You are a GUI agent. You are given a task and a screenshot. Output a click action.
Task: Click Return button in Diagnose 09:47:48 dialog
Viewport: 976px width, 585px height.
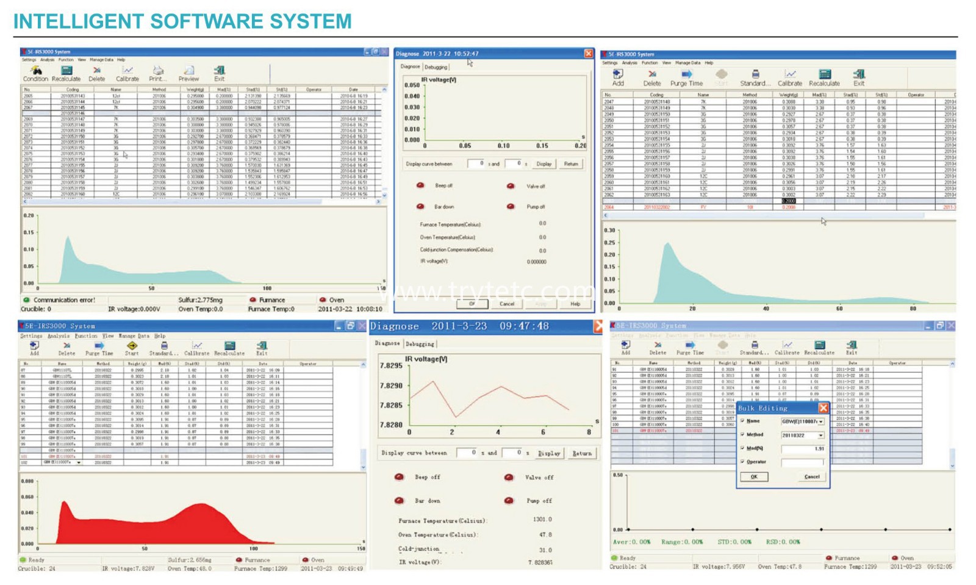point(582,453)
